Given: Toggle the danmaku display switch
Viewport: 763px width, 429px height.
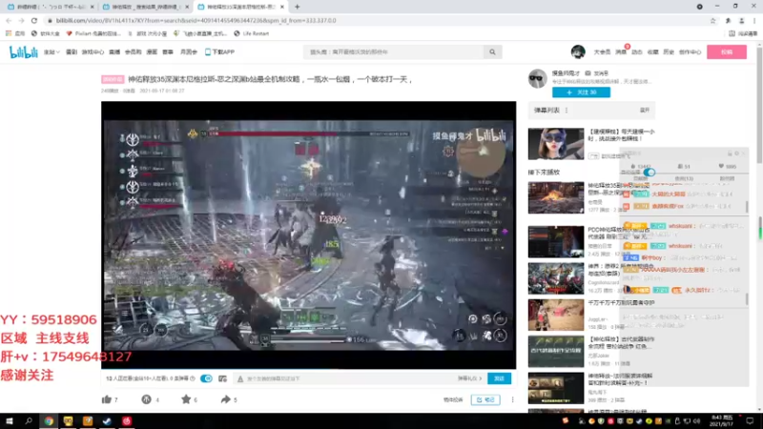Looking at the screenshot, I should (x=206, y=378).
